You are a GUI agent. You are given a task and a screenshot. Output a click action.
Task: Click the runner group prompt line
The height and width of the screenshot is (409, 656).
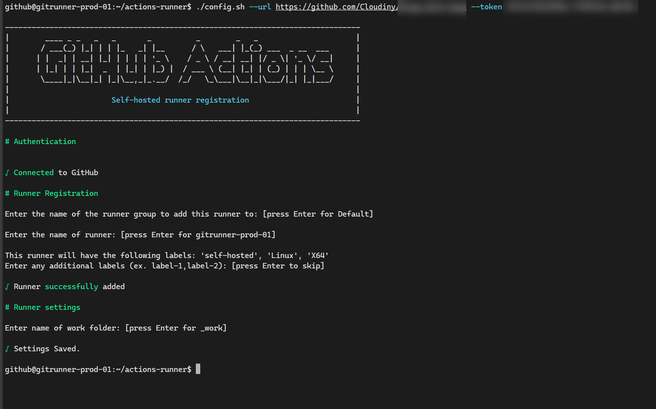click(189, 214)
